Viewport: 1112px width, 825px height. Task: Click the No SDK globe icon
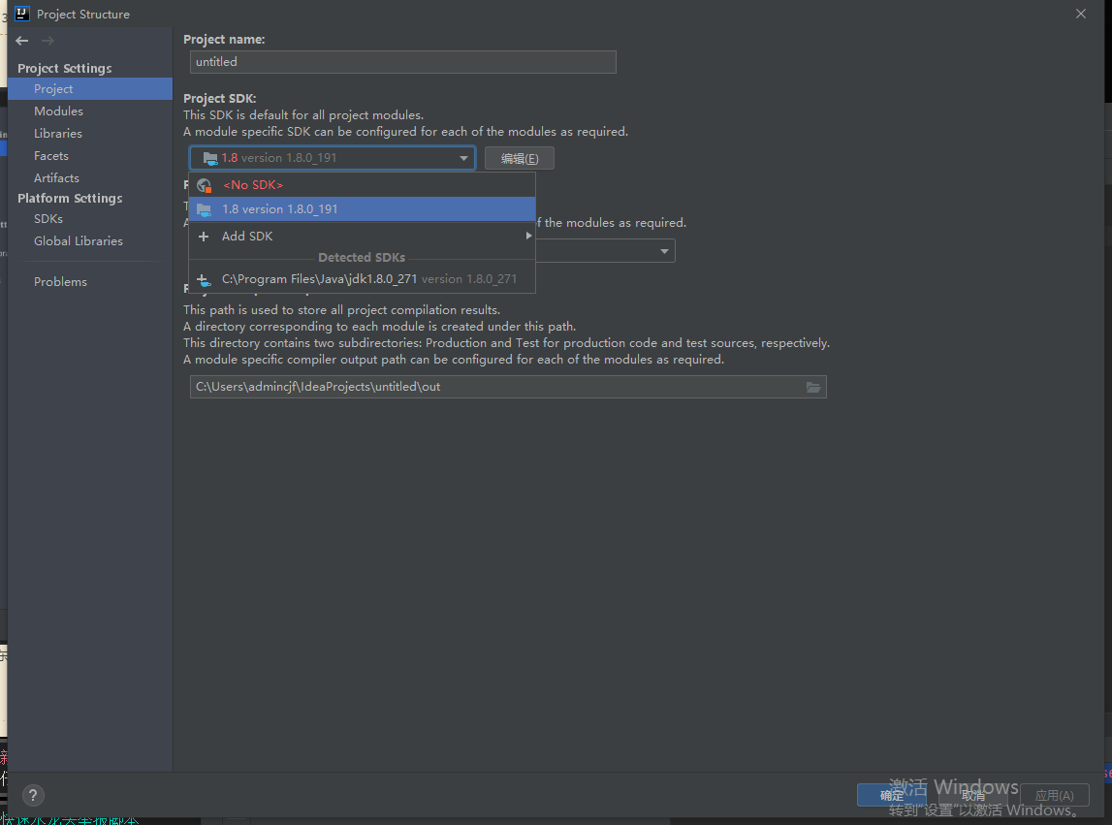tap(204, 185)
